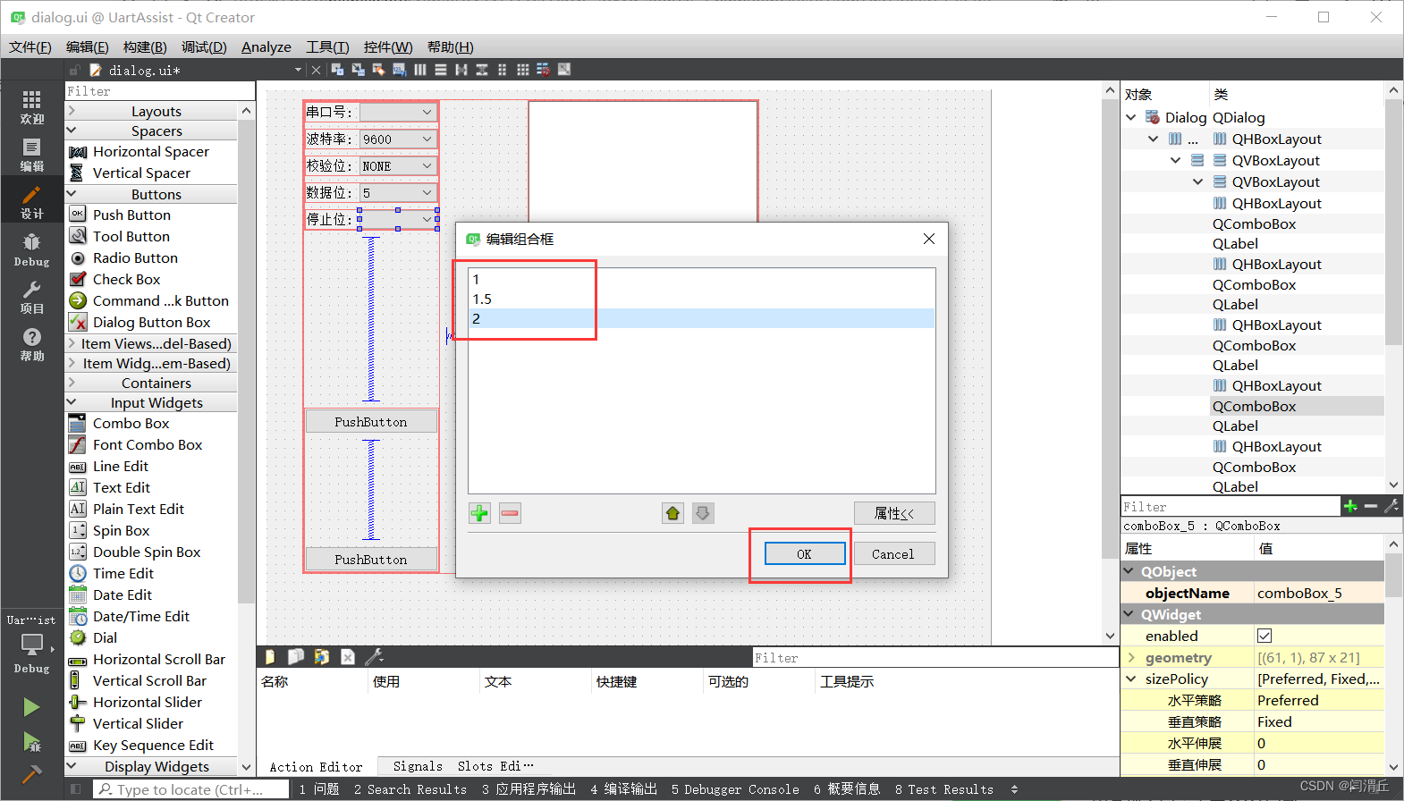Select Edit Buddies toolbar icon
The image size is (1404, 801).
[378, 70]
